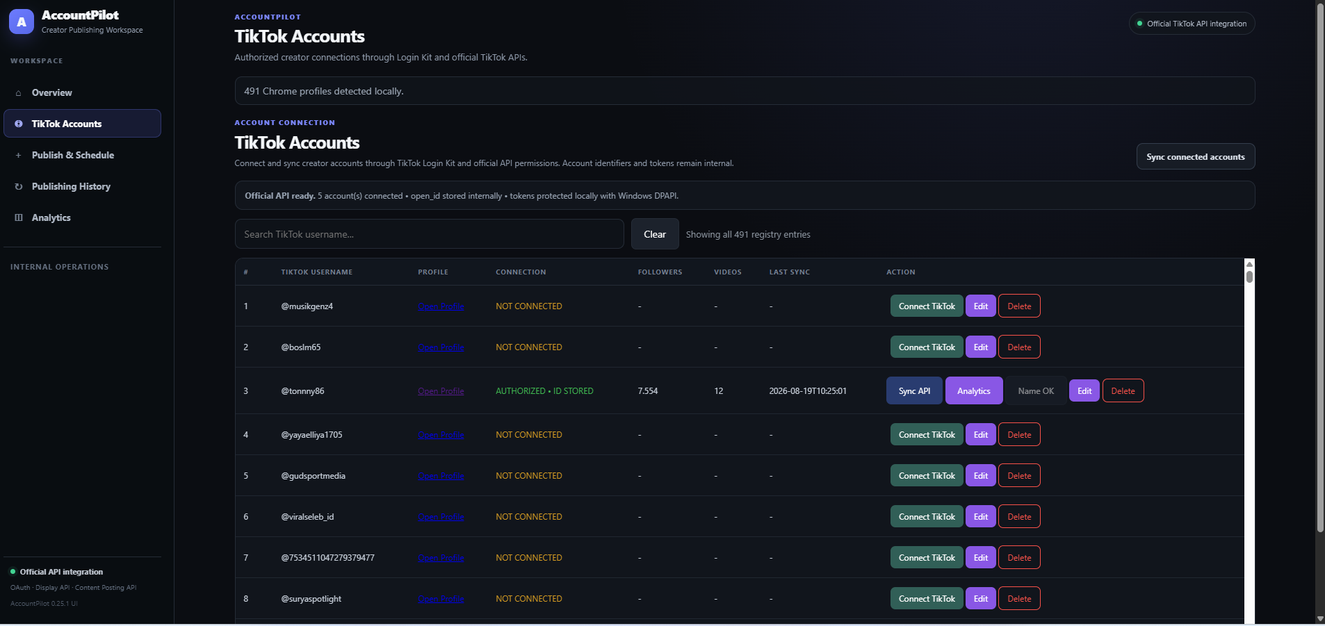Edit the @tonnny86 account
The height and width of the screenshot is (626, 1325).
click(1084, 391)
